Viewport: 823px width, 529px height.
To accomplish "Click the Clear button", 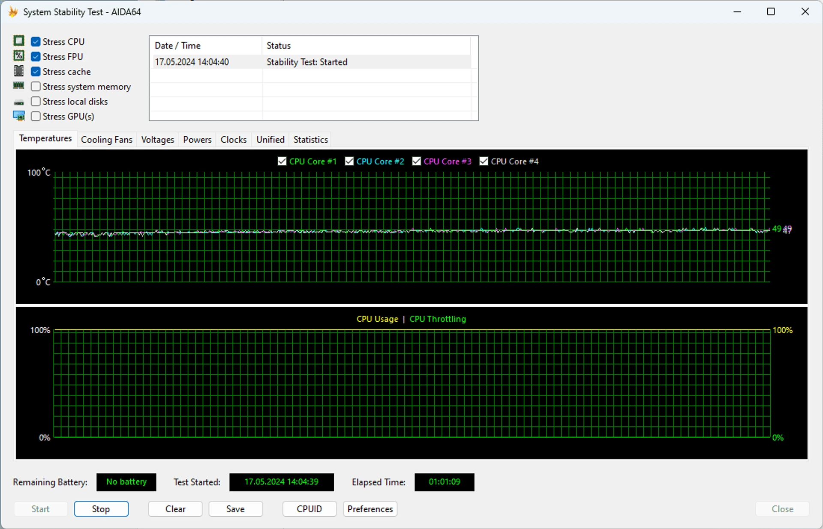I will pos(175,509).
